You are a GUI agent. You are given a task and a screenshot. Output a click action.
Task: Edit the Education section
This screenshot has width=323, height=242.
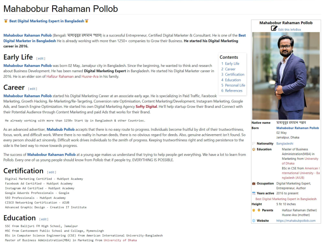pos(44,219)
